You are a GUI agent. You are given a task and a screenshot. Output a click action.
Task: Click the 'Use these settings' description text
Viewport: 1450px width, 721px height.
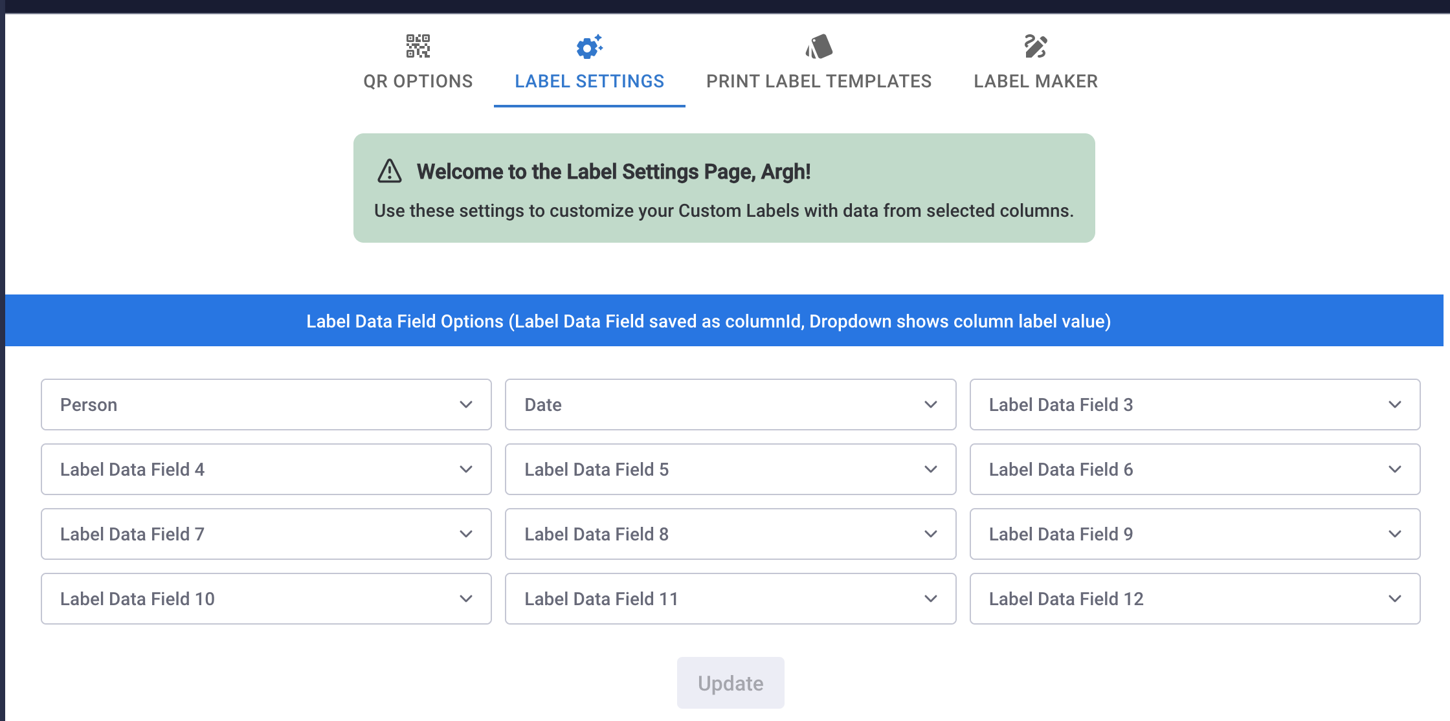tap(724, 211)
